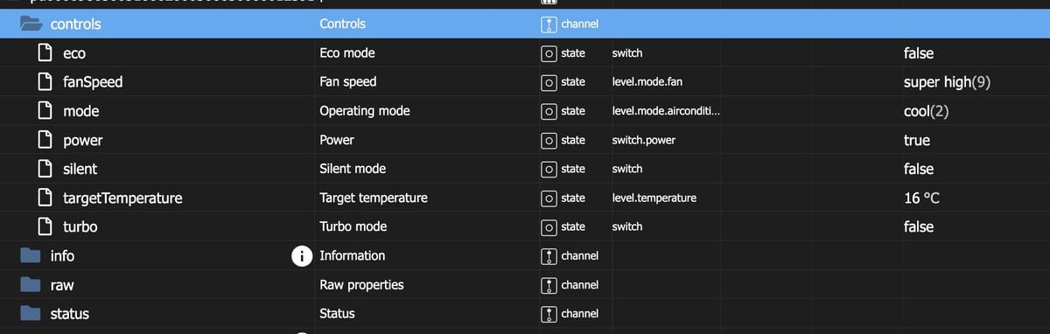Open the fan speed super high(9) value
1050x334 pixels.
pyautogui.click(x=947, y=82)
